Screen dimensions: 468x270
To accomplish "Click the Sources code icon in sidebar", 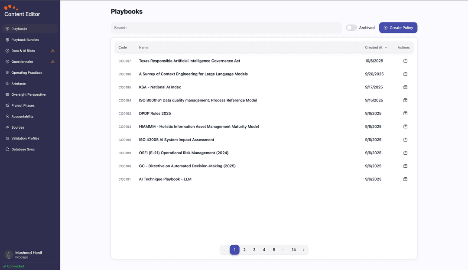I will (x=7, y=127).
